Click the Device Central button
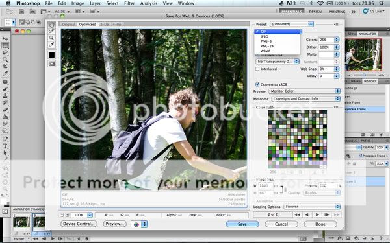The width and height of the screenshot is (390, 243). click(79, 224)
